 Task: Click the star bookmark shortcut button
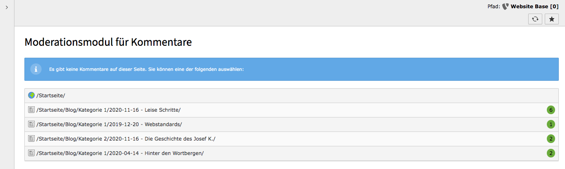coord(551,19)
